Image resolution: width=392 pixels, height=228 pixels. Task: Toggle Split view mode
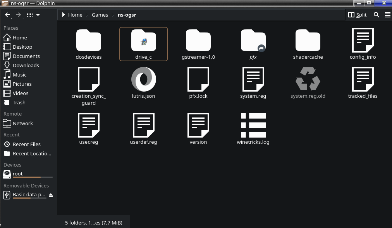pyautogui.click(x=357, y=15)
